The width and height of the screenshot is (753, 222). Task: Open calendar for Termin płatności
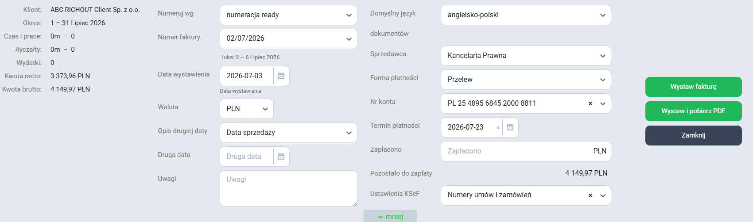[x=510, y=127]
